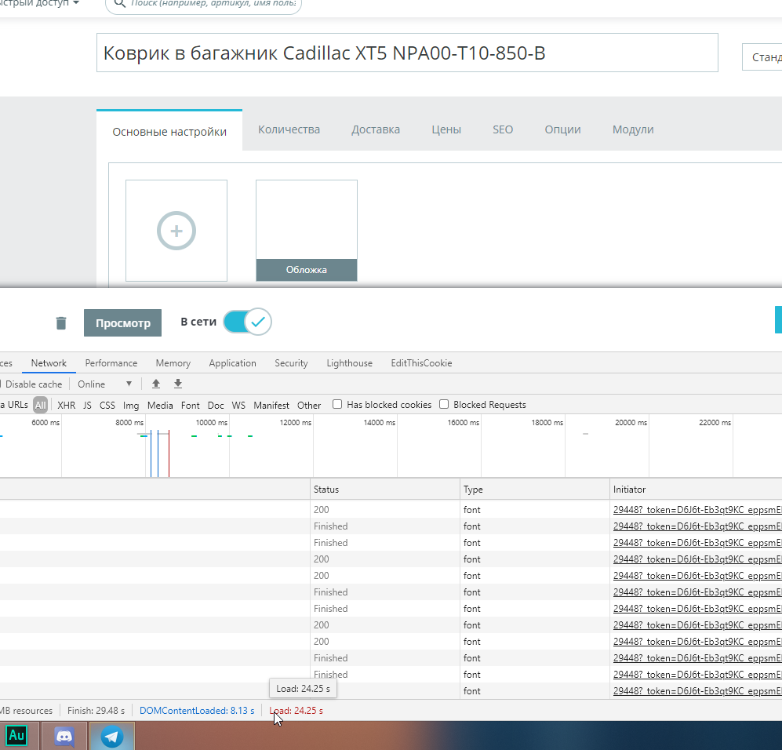Click the trash delete icon
Screen dimensions: 782x750
[x=61, y=323]
